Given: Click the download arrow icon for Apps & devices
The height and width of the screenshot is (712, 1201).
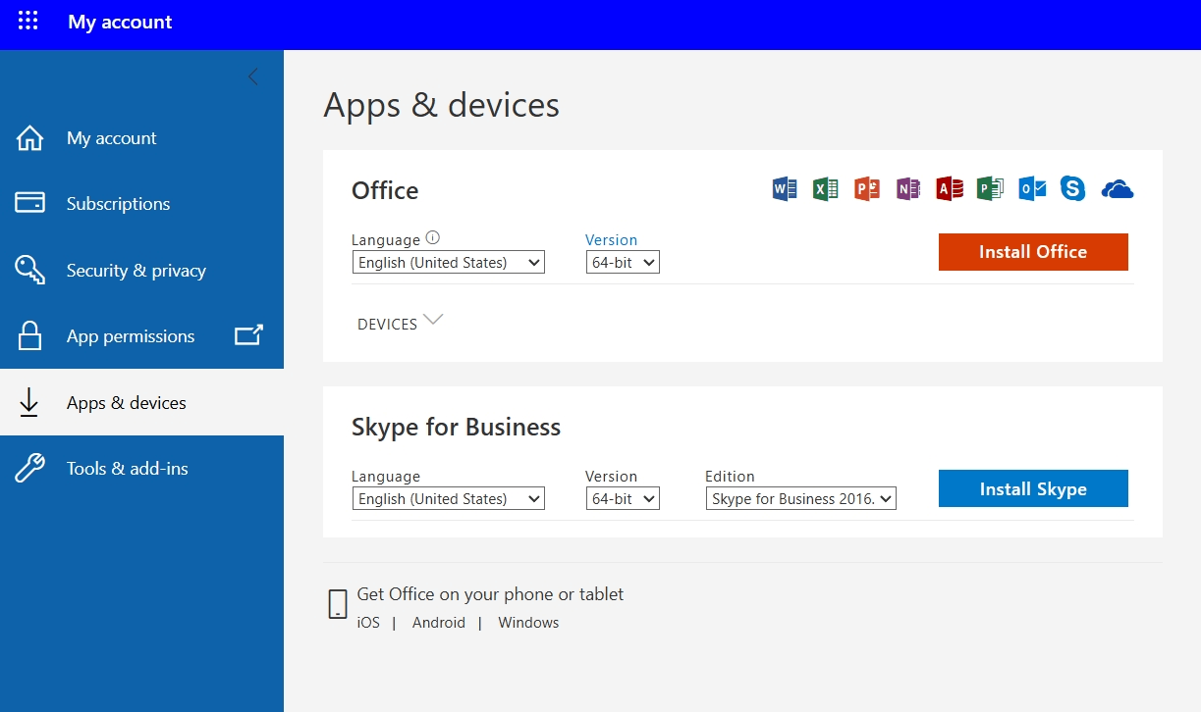Looking at the screenshot, I should 29,402.
